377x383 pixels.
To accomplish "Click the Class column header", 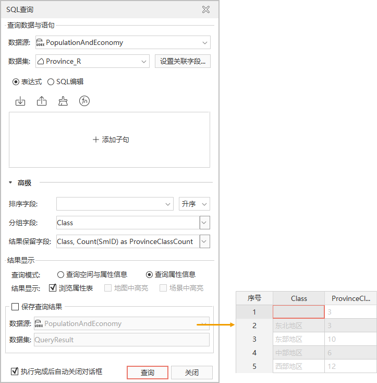I will click(x=299, y=298).
